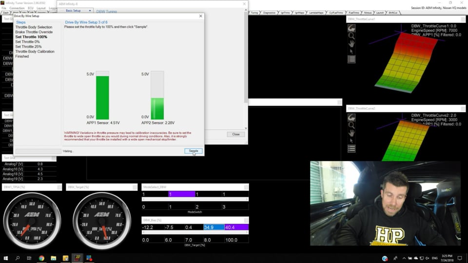This screenshot has height=263, width=468.
Task: Close Drive By Wire Setup dialog
Action: [x=200, y=16]
